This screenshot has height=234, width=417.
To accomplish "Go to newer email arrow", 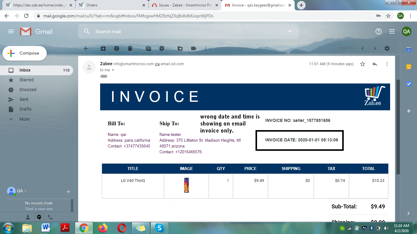I will 363,48.
